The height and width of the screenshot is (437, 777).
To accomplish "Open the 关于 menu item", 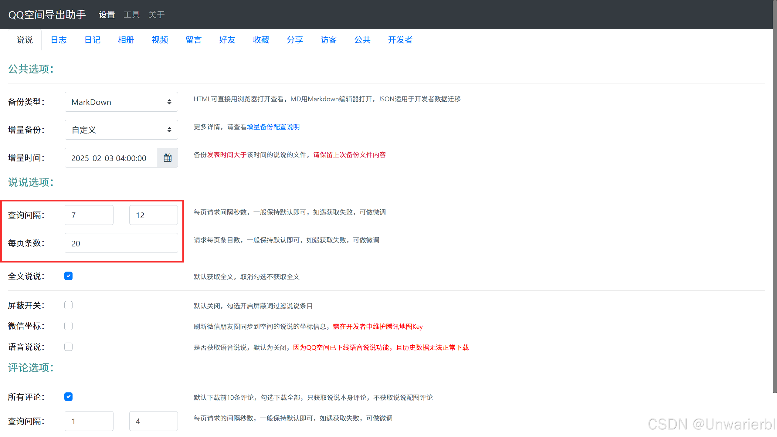I will (x=156, y=15).
